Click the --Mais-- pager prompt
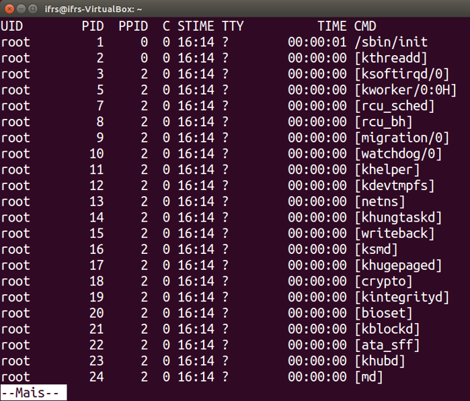470x401 pixels. [x=33, y=392]
